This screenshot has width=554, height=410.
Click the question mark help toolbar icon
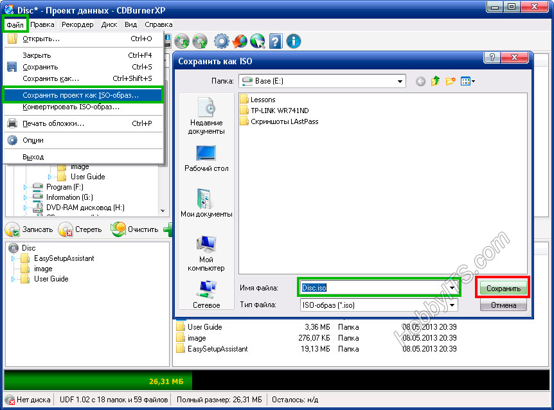[x=276, y=41]
